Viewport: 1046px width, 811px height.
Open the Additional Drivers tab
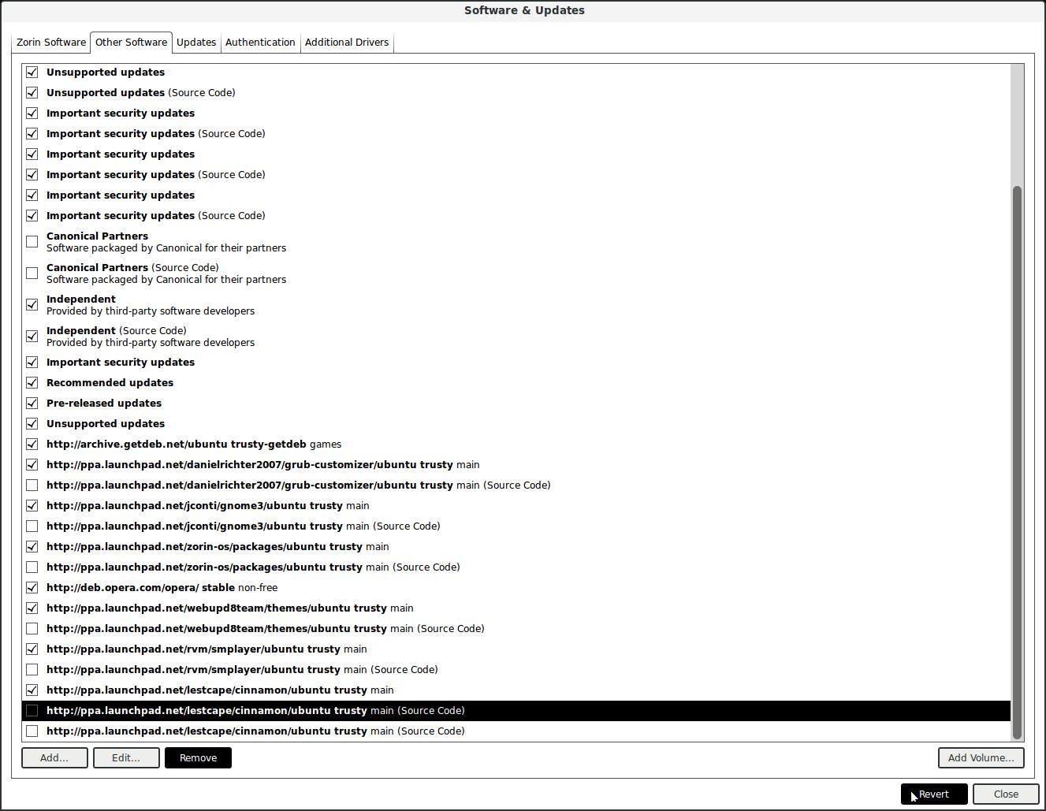347,43
